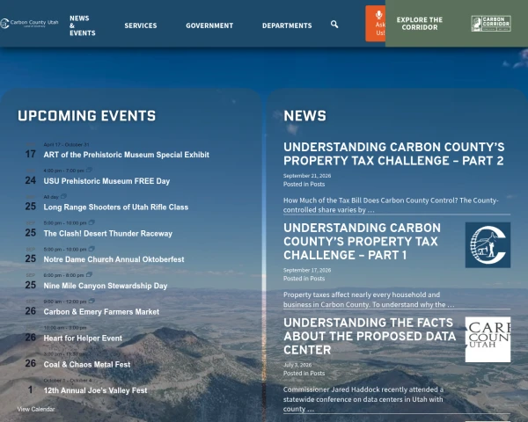Image resolution: width=528 pixels, height=422 pixels.
Task: Click the April 17 - October 31 date range
Action: pyautogui.click(x=66, y=145)
